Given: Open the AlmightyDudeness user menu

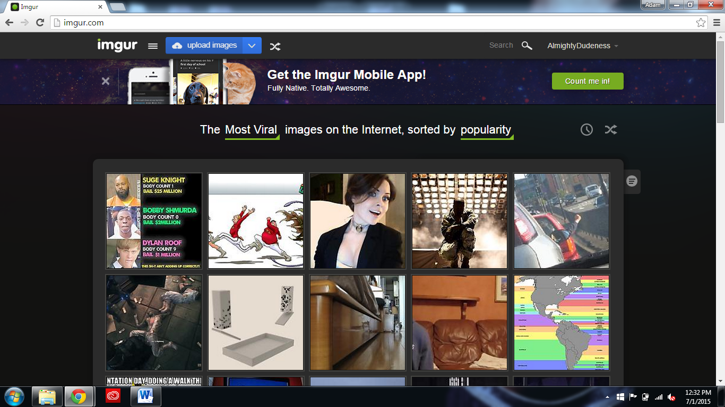Looking at the screenshot, I should point(583,46).
